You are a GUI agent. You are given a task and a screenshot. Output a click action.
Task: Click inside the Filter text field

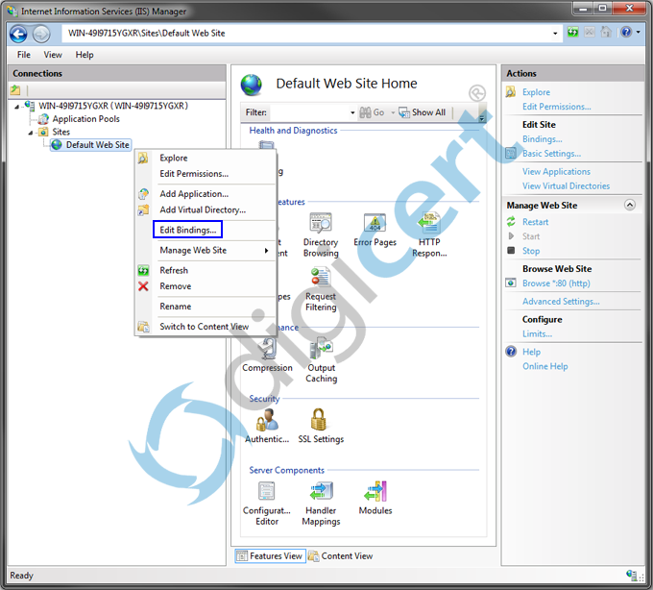pyautogui.click(x=308, y=112)
